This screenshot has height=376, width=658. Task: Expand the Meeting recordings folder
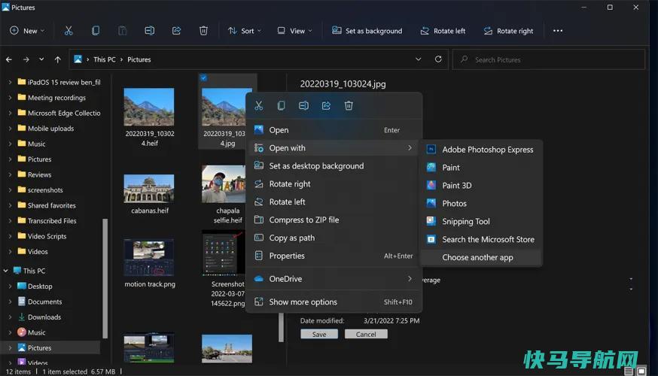[x=10, y=98]
